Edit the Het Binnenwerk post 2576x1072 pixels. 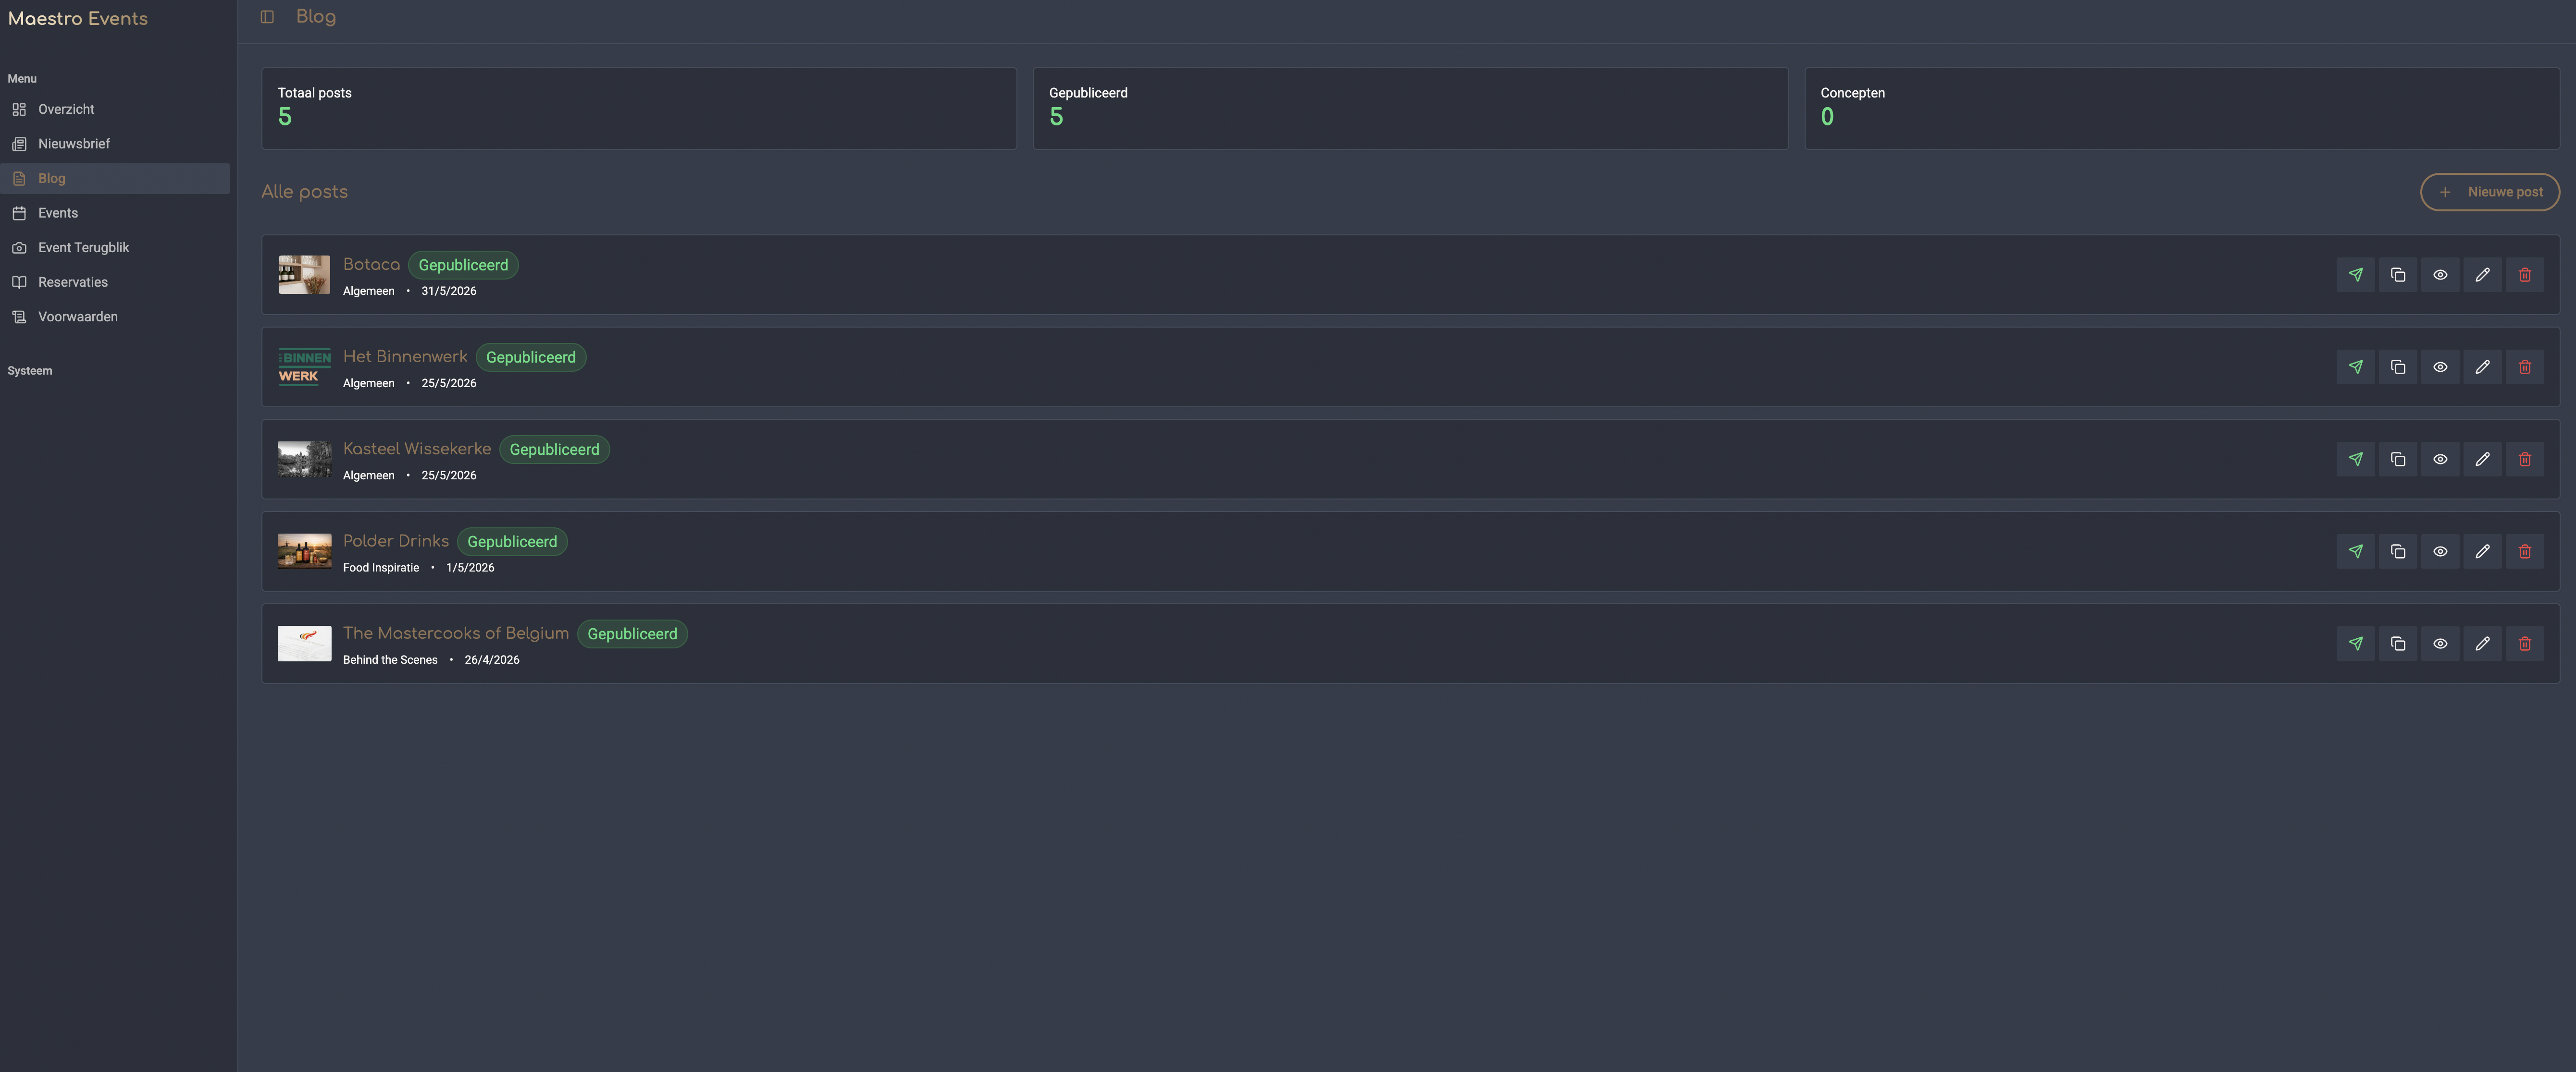[2482, 366]
